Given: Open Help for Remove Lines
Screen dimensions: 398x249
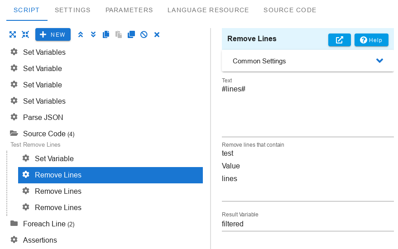Looking at the screenshot, I should point(371,40).
